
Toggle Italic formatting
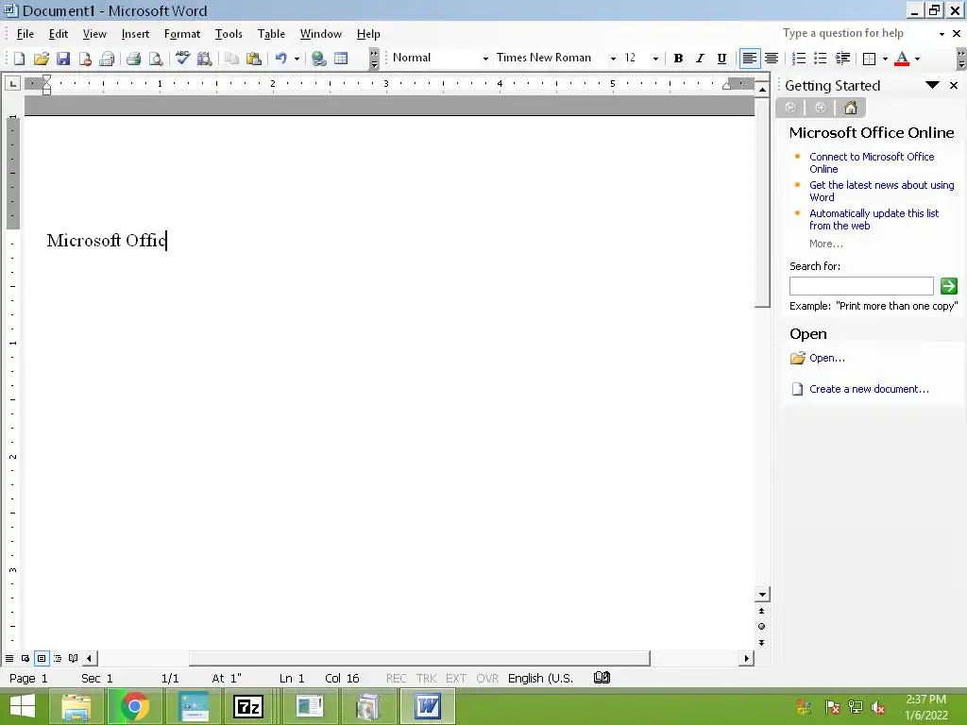[x=700, y=59]
